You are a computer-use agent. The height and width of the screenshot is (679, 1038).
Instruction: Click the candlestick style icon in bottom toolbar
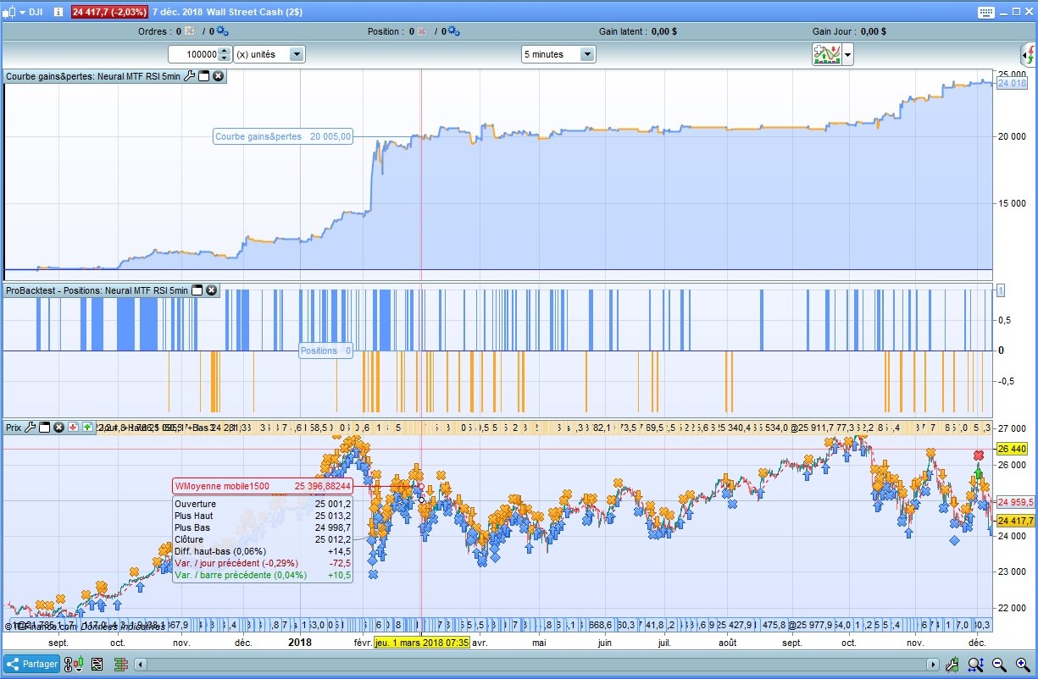(x=77, y=664)
